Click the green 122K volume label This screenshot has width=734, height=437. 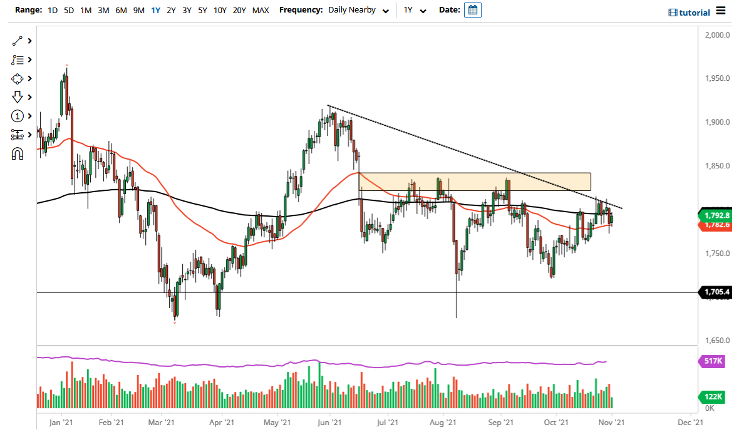[x=713, y=397]
